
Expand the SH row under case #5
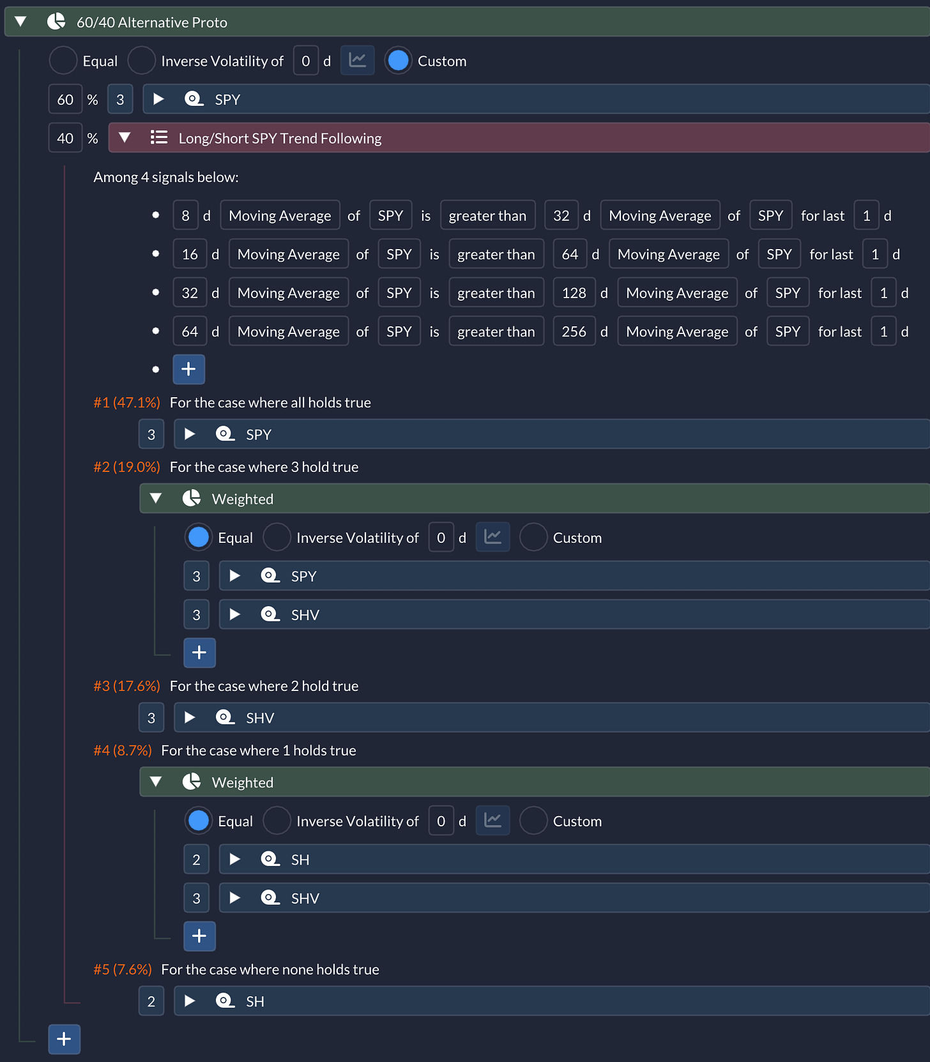click(x=190, y=1001)
